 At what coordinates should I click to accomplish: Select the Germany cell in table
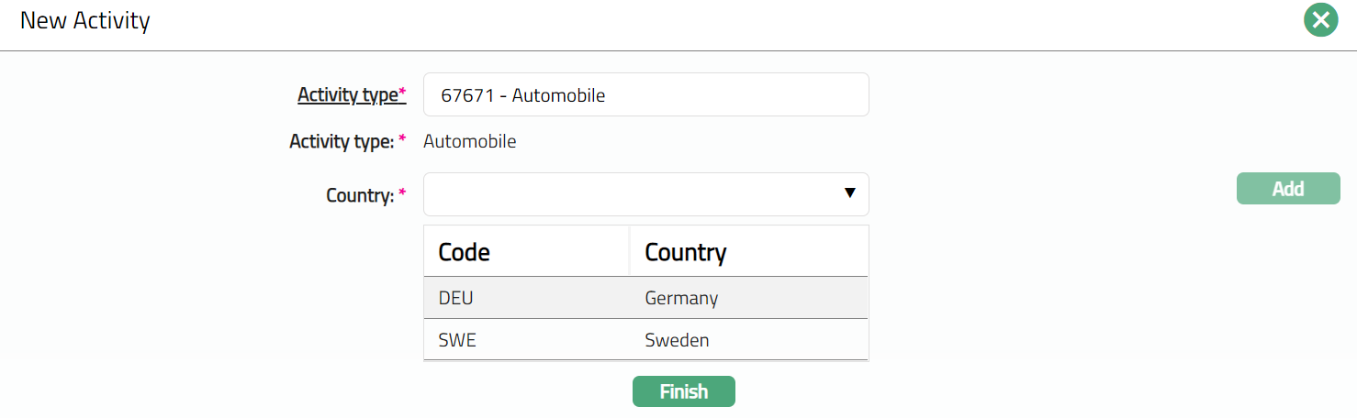681,298
